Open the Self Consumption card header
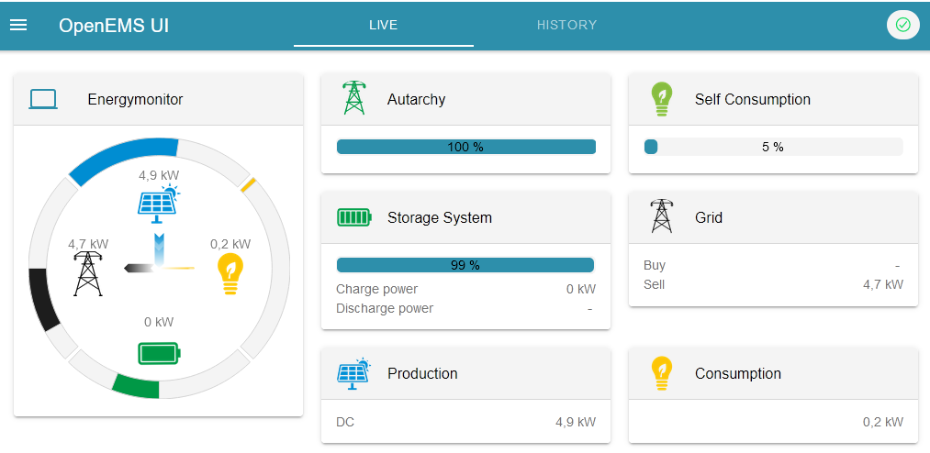Viewport: 930px width, 453px height. pyautogui.click(x=773, y=99)
